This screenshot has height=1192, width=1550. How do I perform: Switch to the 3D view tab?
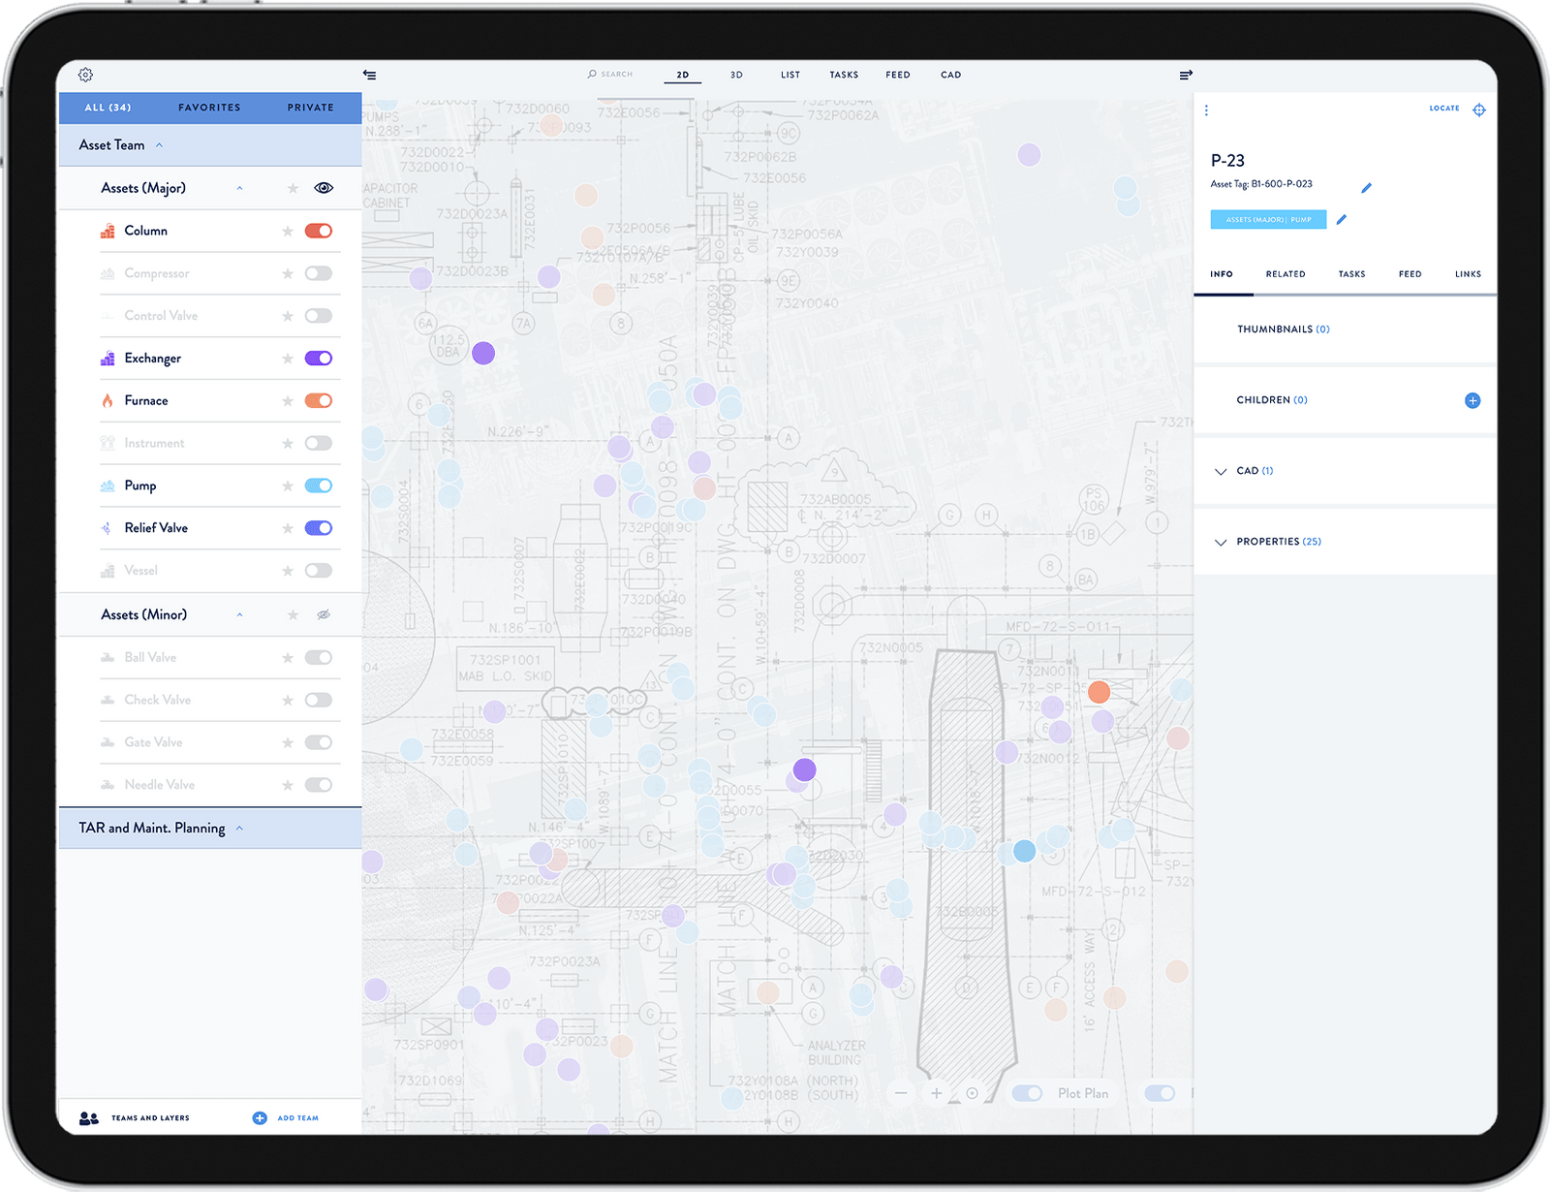coord(736,75)
